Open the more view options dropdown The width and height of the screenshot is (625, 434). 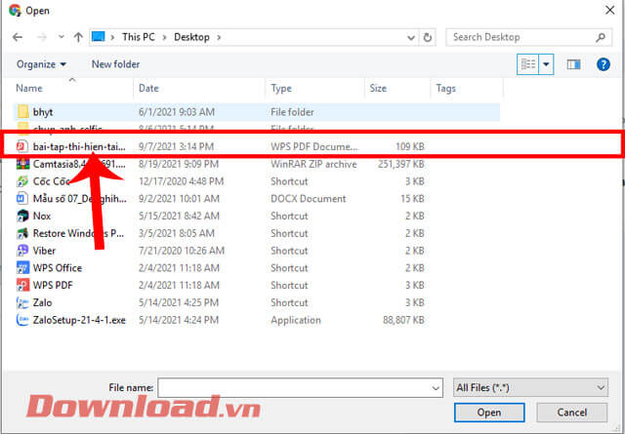point(547,64)
